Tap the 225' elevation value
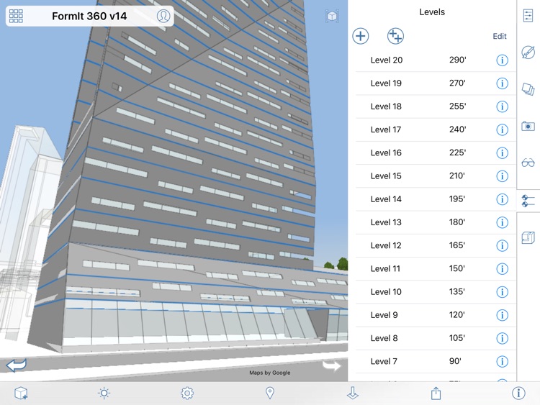 pyautogui.click(x=458, y=153)
